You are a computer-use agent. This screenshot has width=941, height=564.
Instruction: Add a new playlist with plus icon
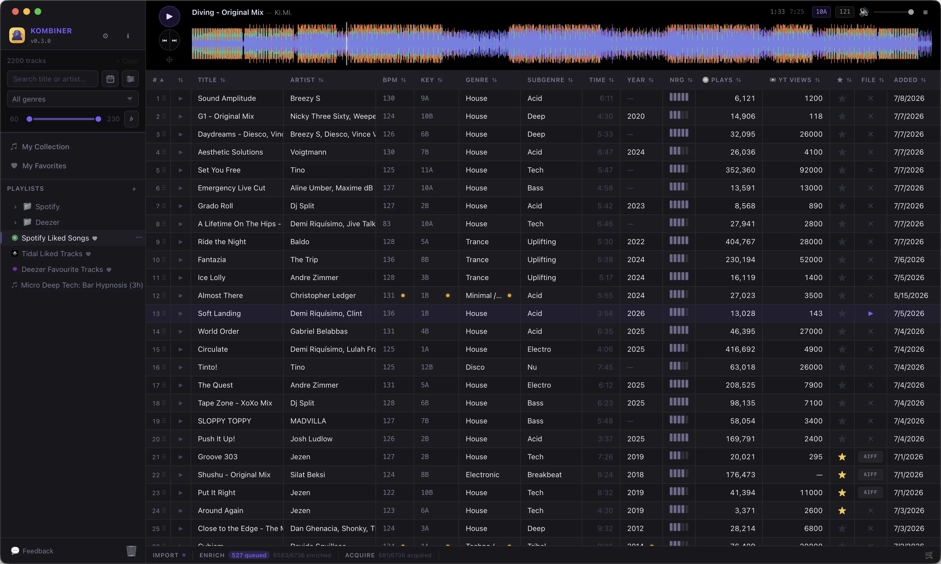coord(134,189)
